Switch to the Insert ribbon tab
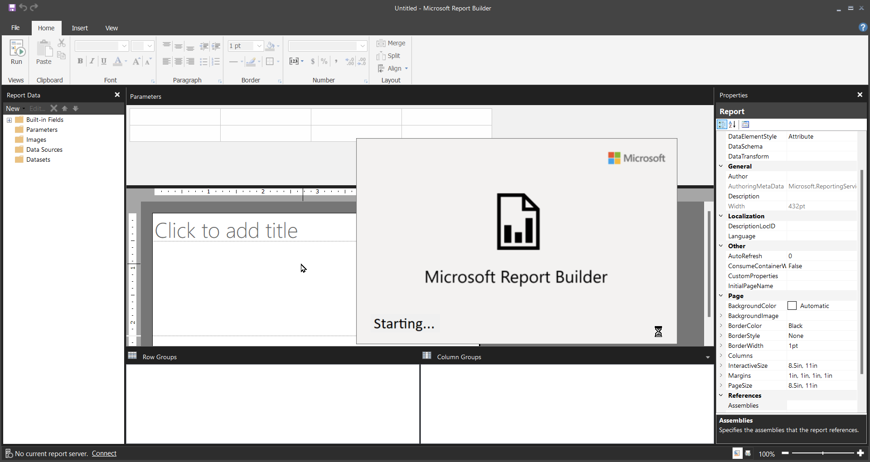Screen dimensions: 870x462 (80, 28)
